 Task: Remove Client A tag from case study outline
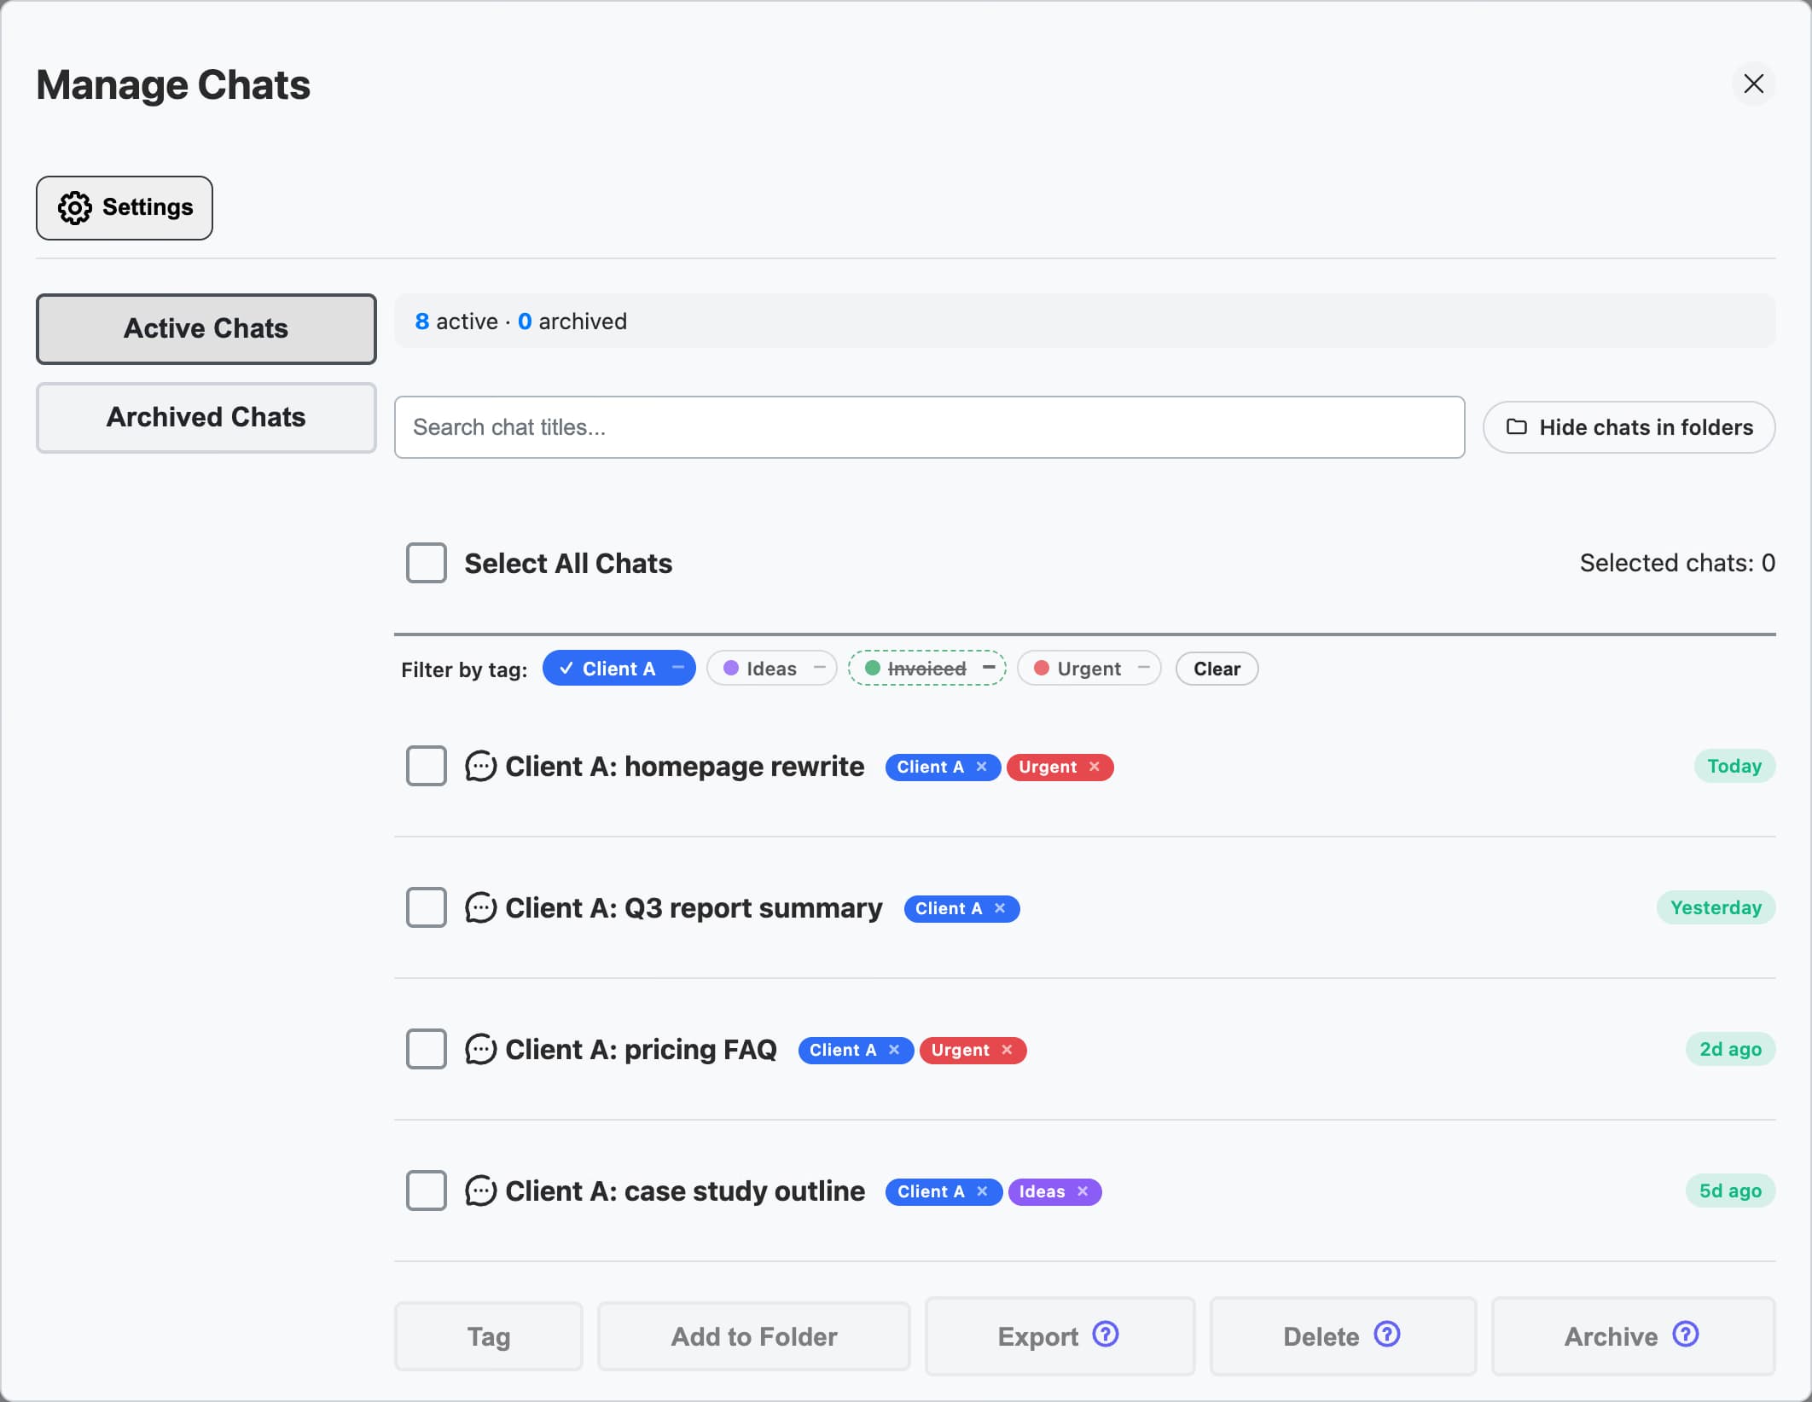pos(983,1191)
